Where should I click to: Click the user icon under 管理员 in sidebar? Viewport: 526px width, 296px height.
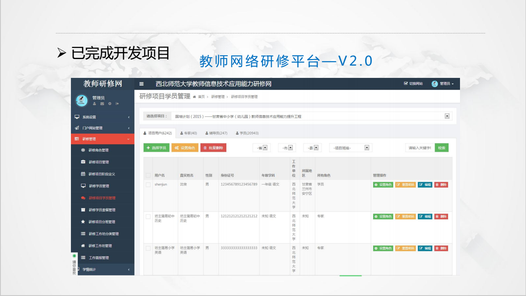coord(94,104)
